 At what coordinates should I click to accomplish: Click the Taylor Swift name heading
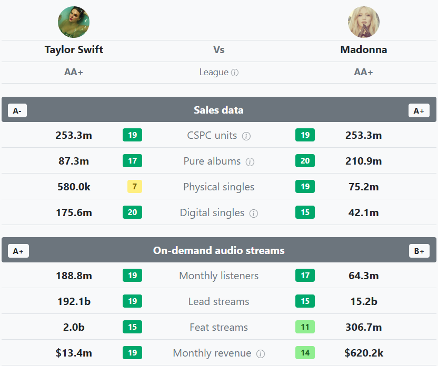(x=74, y=49)
